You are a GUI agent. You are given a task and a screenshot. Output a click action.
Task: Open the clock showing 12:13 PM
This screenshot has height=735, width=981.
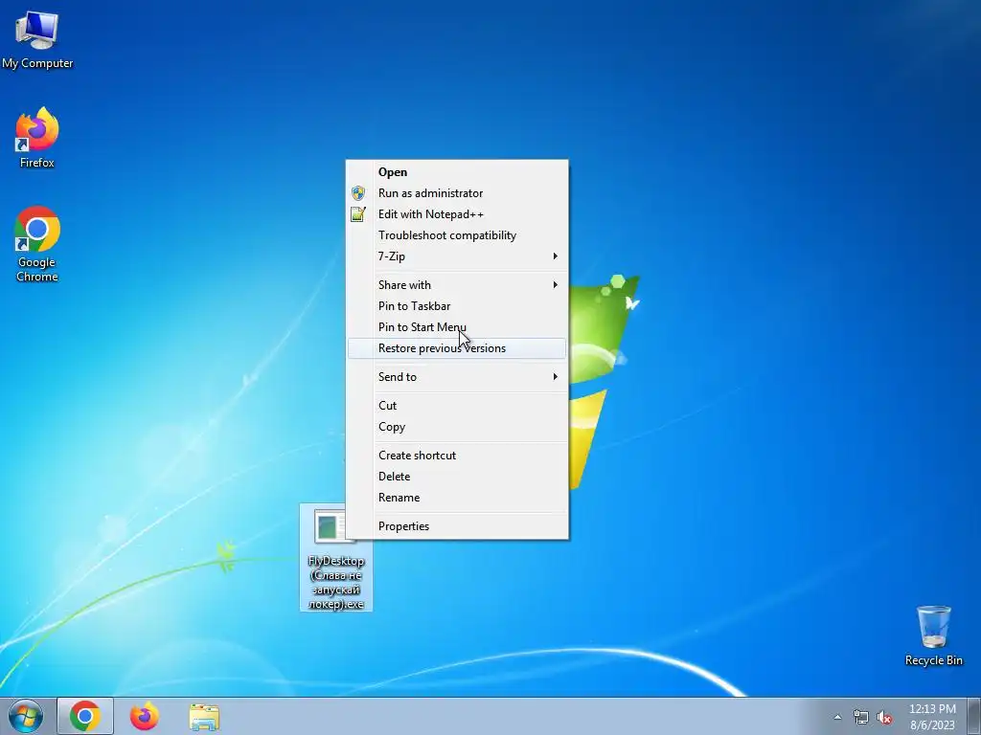[932, 709]
